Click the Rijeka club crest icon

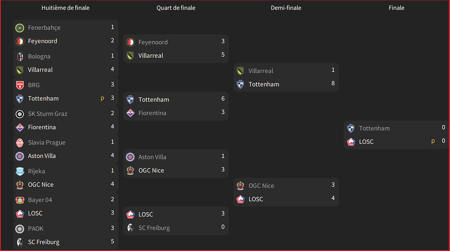point(20,171)
